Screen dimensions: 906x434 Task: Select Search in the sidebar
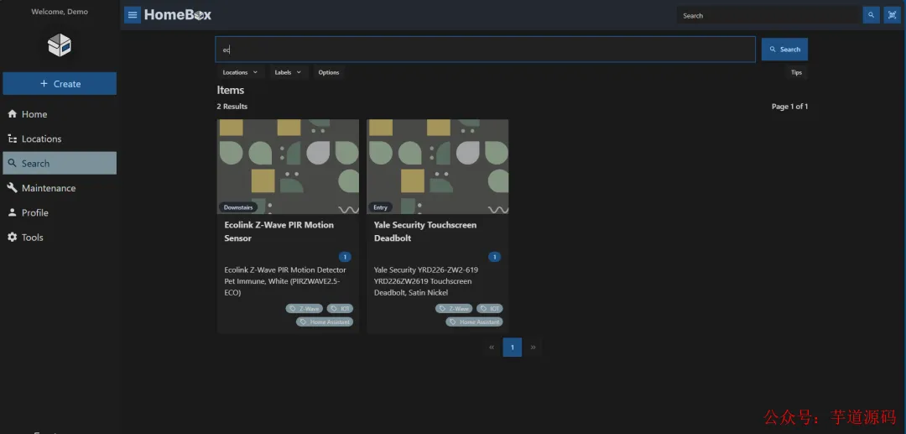60,164
